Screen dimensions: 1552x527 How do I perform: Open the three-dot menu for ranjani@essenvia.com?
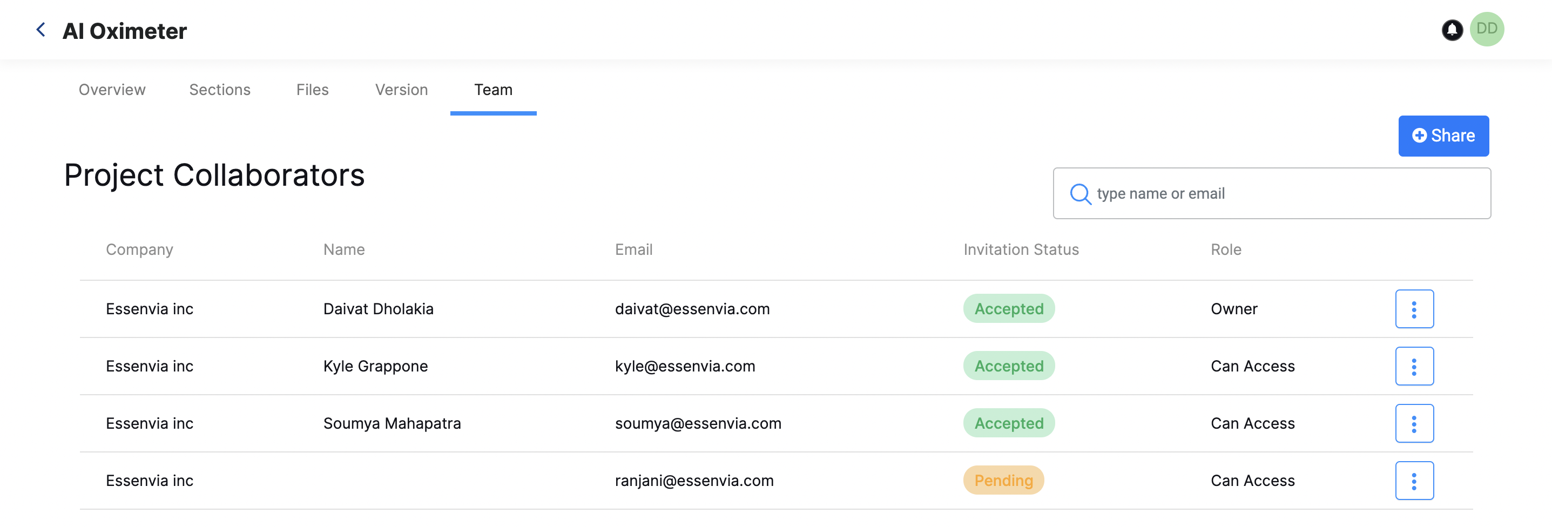pyautogui.click(x=1414, y=481)
